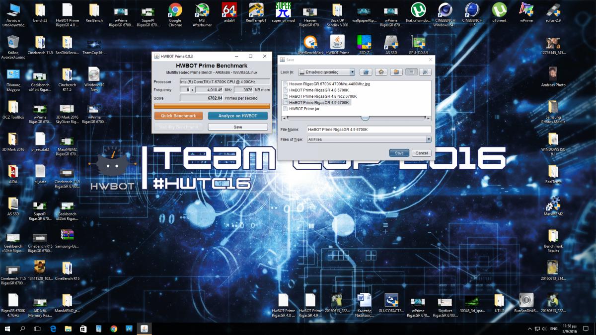Open RealBench folder on desktop

(94, 12)
